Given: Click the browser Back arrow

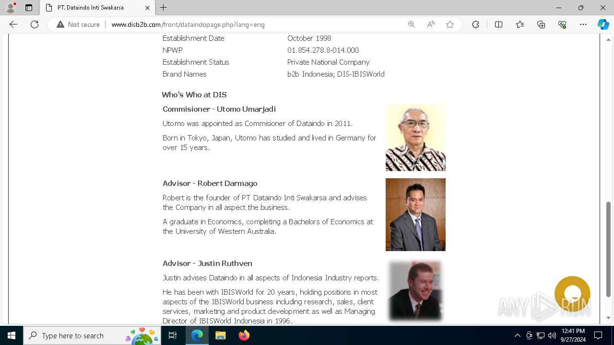Looking at the screenshot, I should 13,24.
